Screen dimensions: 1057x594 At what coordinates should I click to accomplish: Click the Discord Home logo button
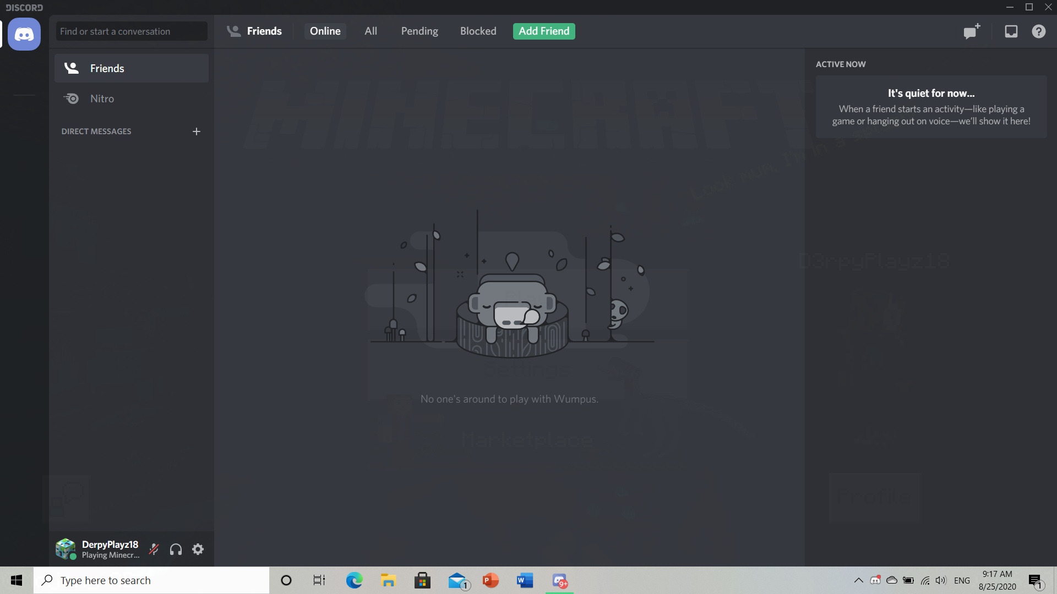(24, 34)
